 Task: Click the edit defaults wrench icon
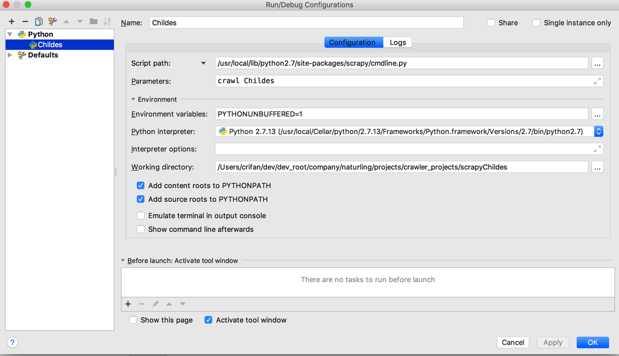(52, 21)
